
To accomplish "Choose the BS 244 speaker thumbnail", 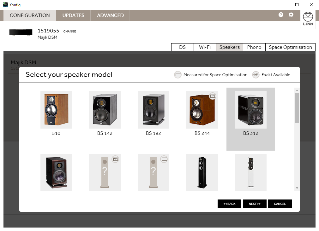I will pyautogui.click(x=202, y=110).
